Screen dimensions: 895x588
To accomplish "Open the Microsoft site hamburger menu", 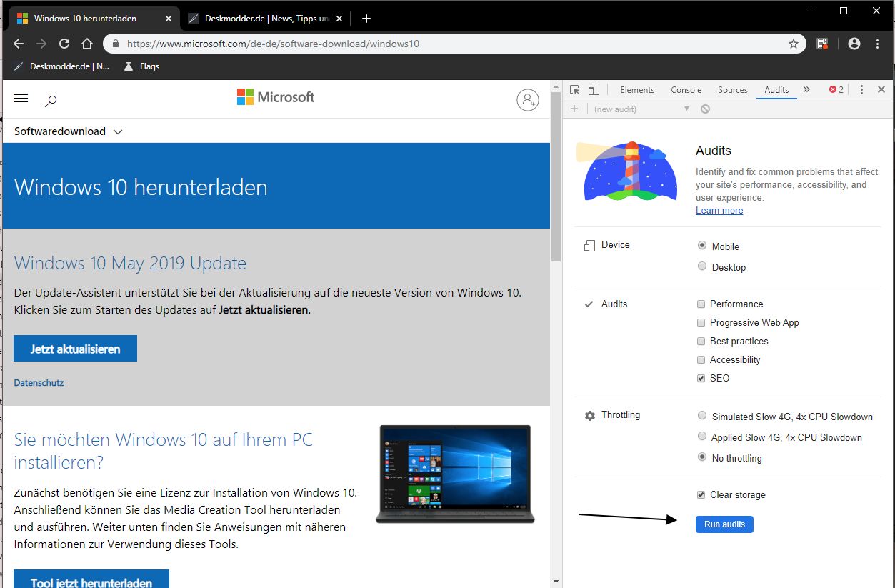I will pos(21,99).
